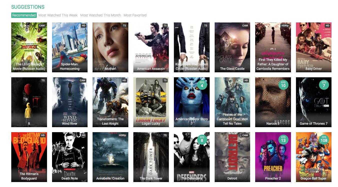Open Spider-Man: Homecoming poster
The width and height of the screenshot is (338, 187).
click(70, 47)
